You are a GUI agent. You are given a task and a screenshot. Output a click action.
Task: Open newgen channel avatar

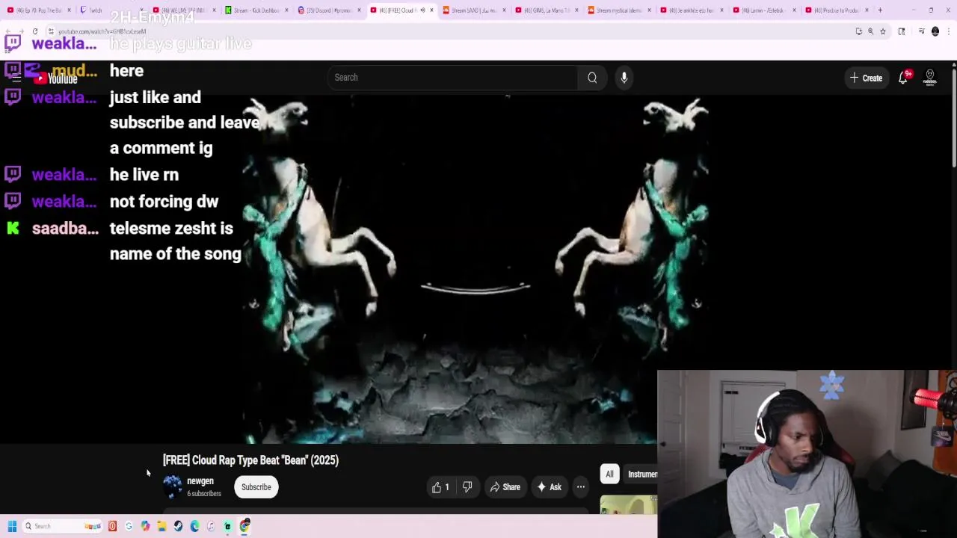(172, 487)
